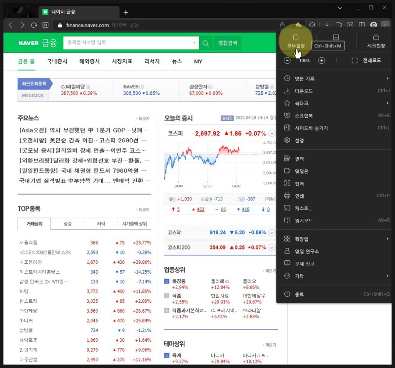This screenshot has height=368, width=395.
Task: Choose 인쇄 print in the menu
Action: tap(334, 196)
